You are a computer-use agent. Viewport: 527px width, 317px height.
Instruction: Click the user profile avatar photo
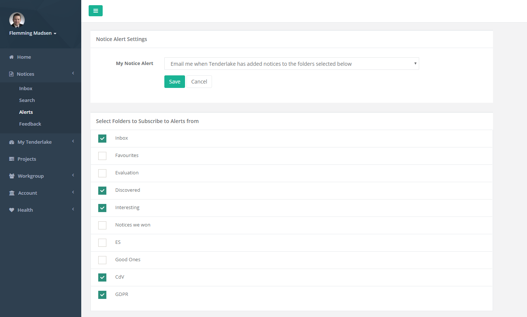click(x=17, y=20)
